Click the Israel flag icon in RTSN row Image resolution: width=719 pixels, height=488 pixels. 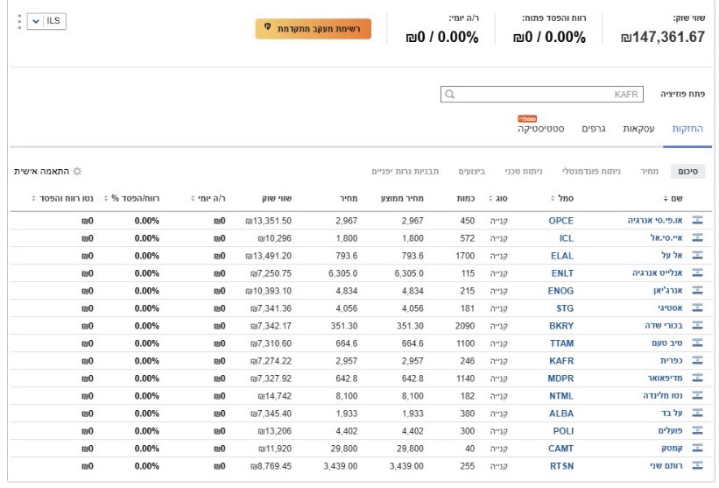(697, 465)
